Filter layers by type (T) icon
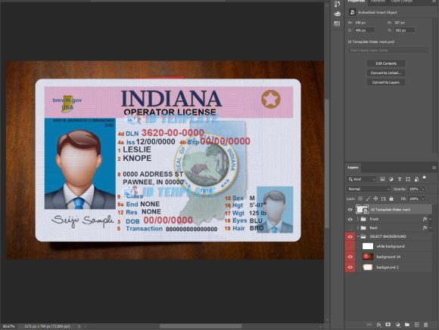Screen dimensions: 439x330 (400, 179)
